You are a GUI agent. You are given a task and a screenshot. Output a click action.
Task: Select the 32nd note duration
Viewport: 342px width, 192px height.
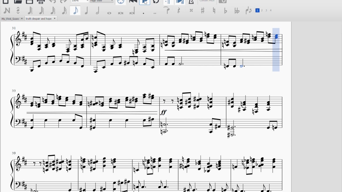tap(53, 11)
